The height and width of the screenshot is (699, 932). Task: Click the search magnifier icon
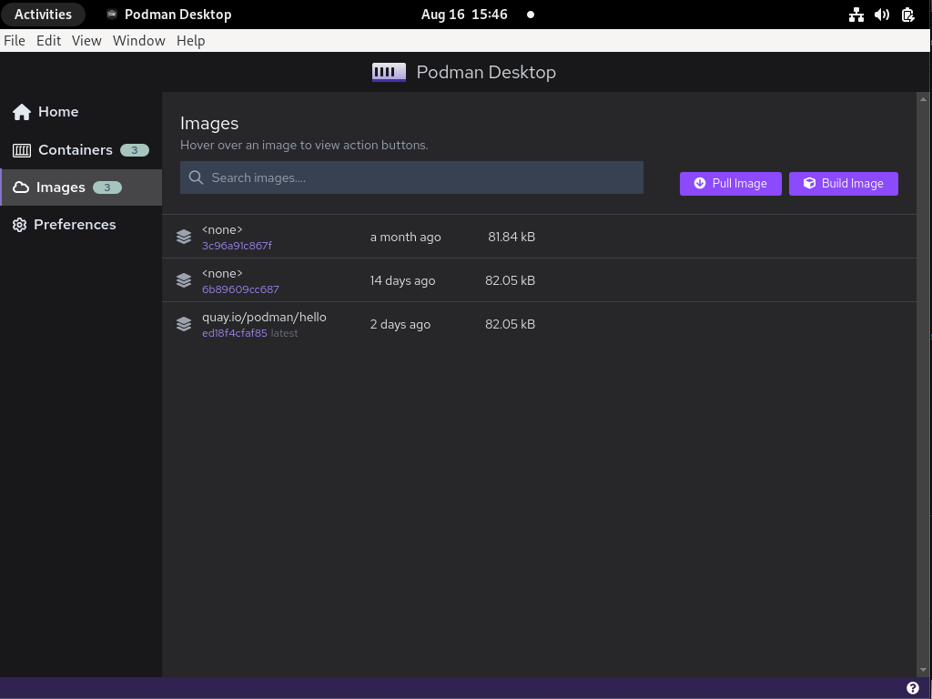click(x=196, y=177)
